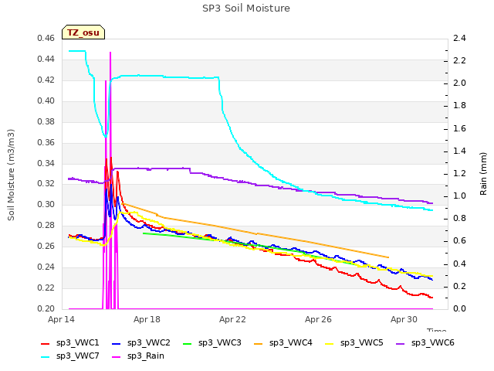Select the sp3_VWC2 legend label
This screenshot has width=494, height=371.
point(149,343)
